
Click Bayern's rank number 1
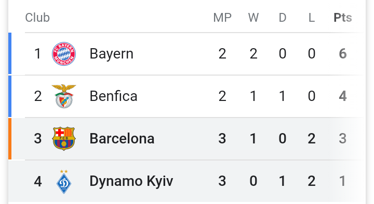(37, 54)
